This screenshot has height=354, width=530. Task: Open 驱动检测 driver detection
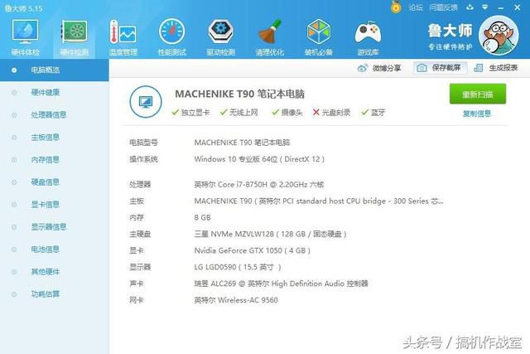221,37
